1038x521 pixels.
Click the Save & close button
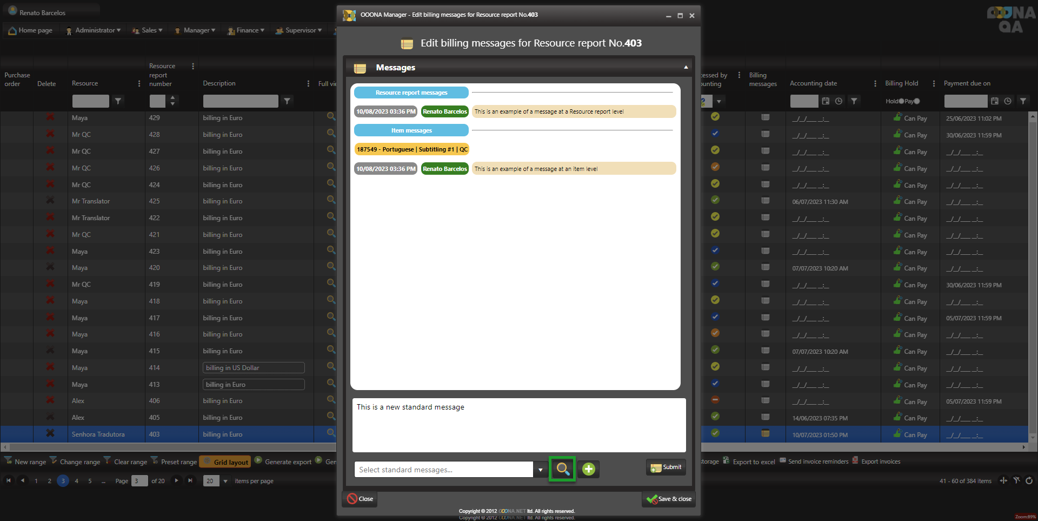[x=669, y=499]
